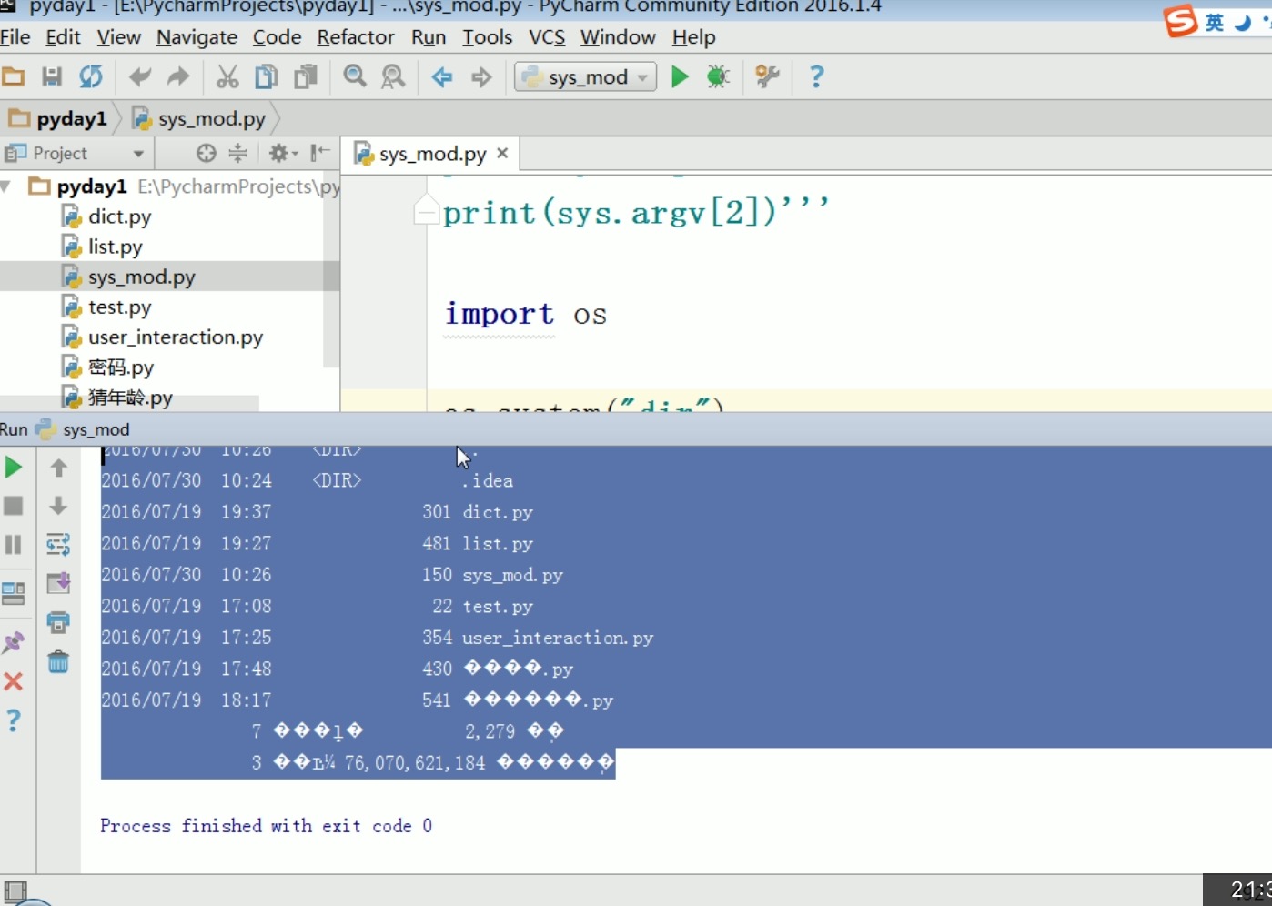Open settings with the wrench icon
The height and width of the screenshot is (906, 1272).
click(767, 77)
